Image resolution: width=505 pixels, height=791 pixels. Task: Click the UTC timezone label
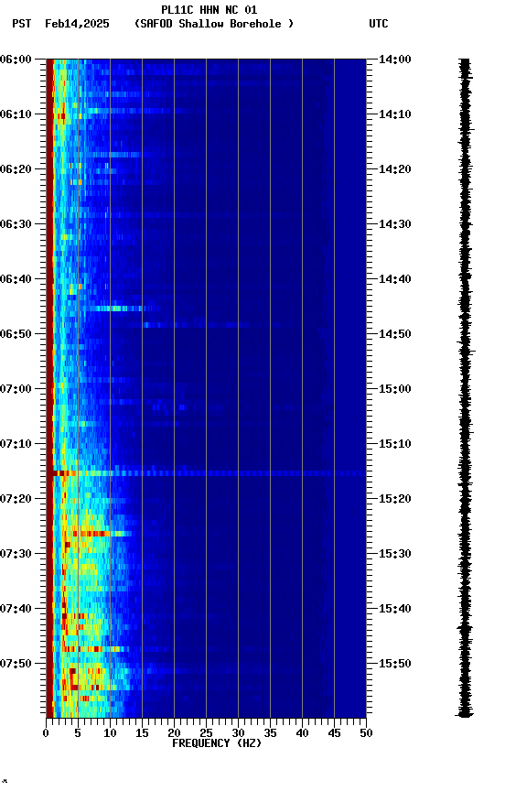coord(379,24)
